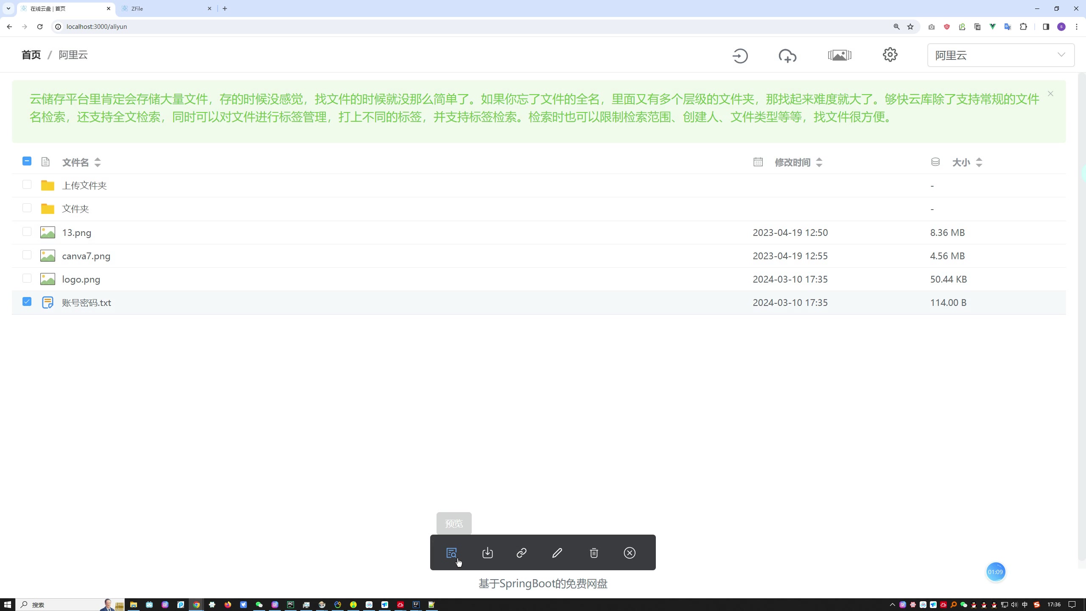Click the 文件夹 folder icon

(x=48, y=209)
